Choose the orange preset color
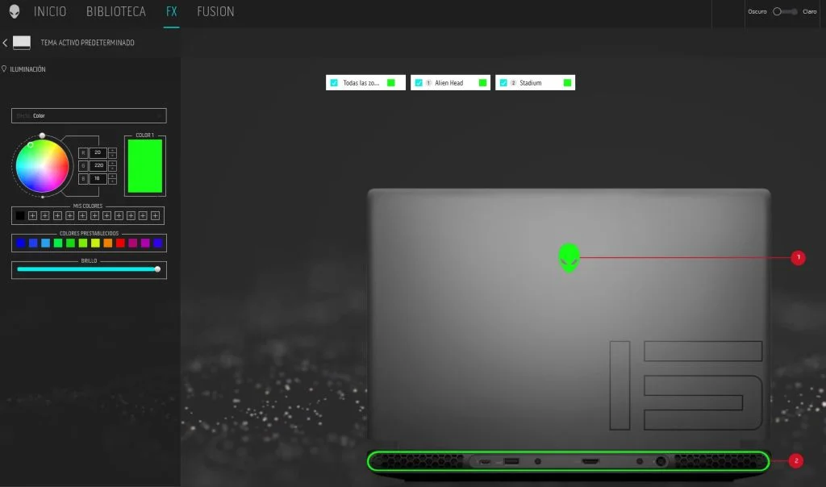826x487 pixels. 107,243
